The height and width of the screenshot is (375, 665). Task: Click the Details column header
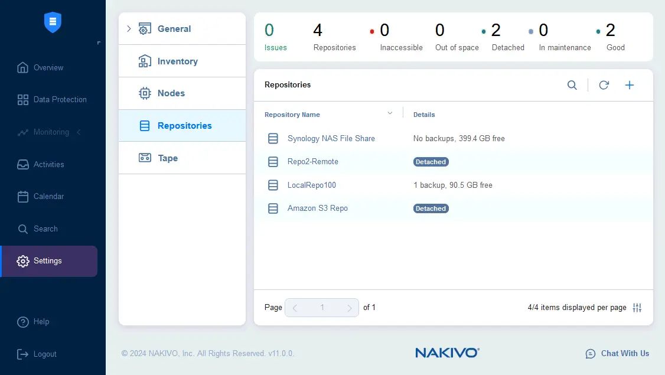pyautogui.click(x=424, y=115)
